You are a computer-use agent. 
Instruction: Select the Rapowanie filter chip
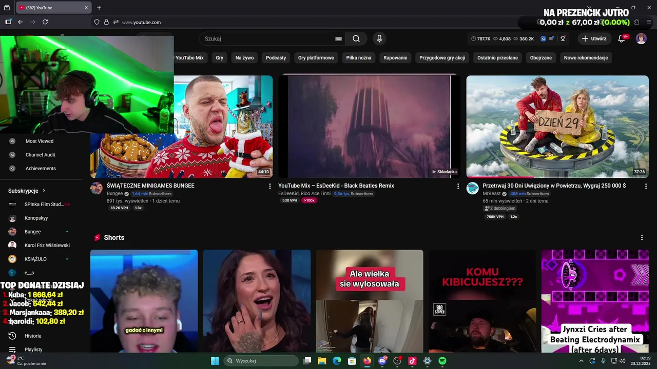pos(395,58)
